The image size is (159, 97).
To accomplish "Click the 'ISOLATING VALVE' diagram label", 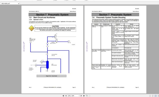I will click(54, 55).
